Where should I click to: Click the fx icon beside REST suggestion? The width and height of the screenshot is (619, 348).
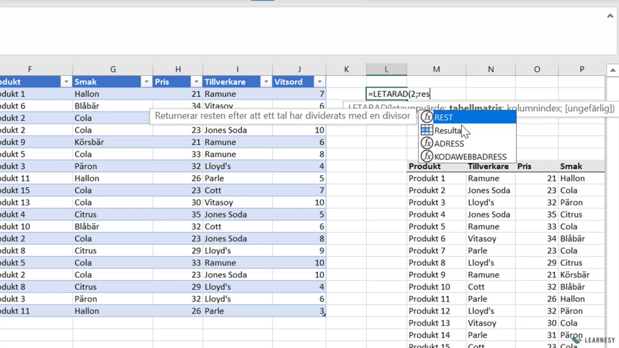coord(427,117)
